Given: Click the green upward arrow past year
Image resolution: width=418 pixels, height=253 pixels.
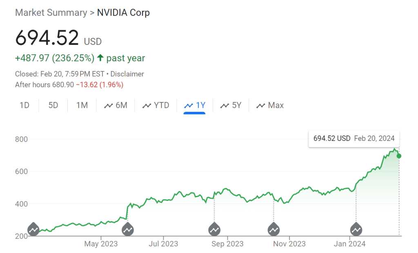Looking at the screenshot, I should pyautogui.click(x=100, y=58).
